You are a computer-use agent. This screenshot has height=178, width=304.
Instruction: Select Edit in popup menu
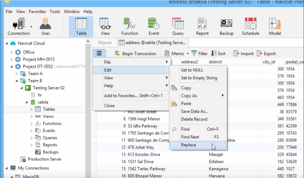[x=131, y=70]
